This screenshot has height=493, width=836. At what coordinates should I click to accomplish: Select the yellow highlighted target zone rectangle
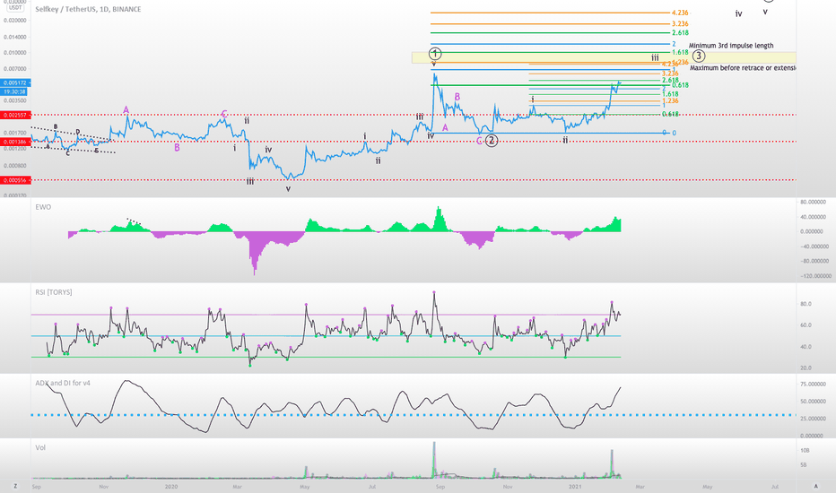click(604, 57)
